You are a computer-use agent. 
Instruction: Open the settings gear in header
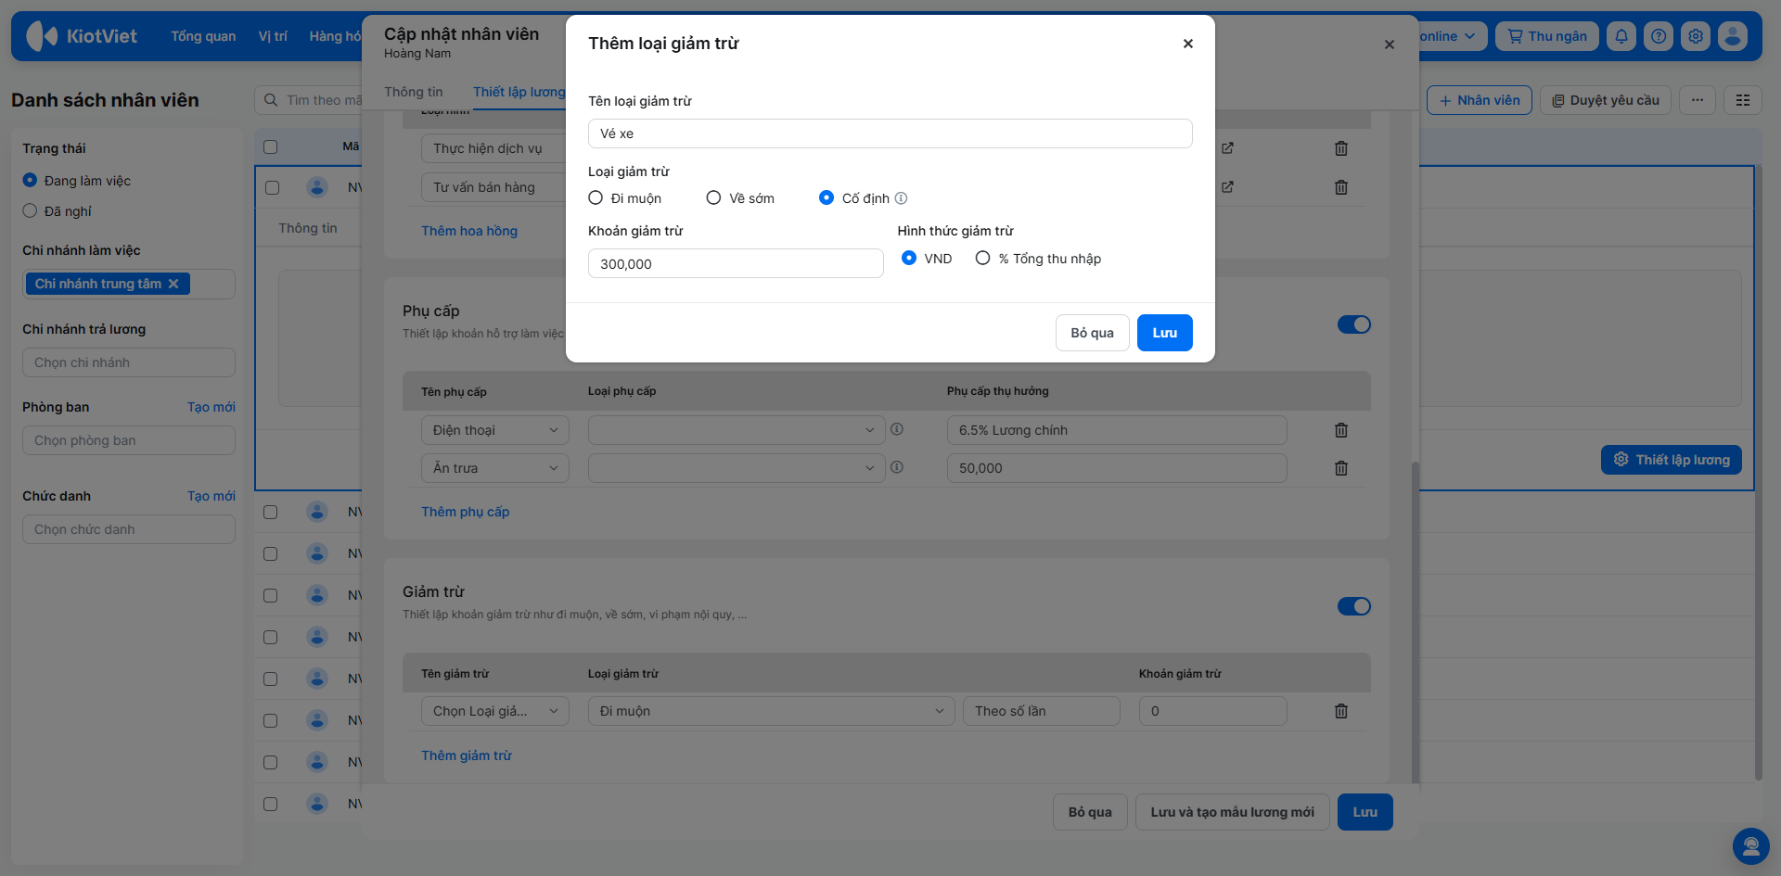click(1696, 36)
